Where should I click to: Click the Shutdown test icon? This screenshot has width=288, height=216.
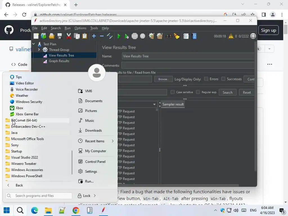tap(143, 36)
